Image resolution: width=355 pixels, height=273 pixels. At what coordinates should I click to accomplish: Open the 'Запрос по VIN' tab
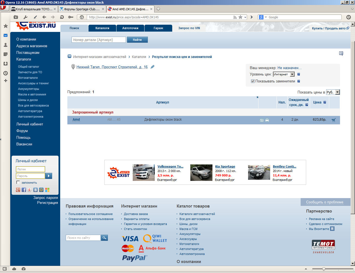[189, 28]
